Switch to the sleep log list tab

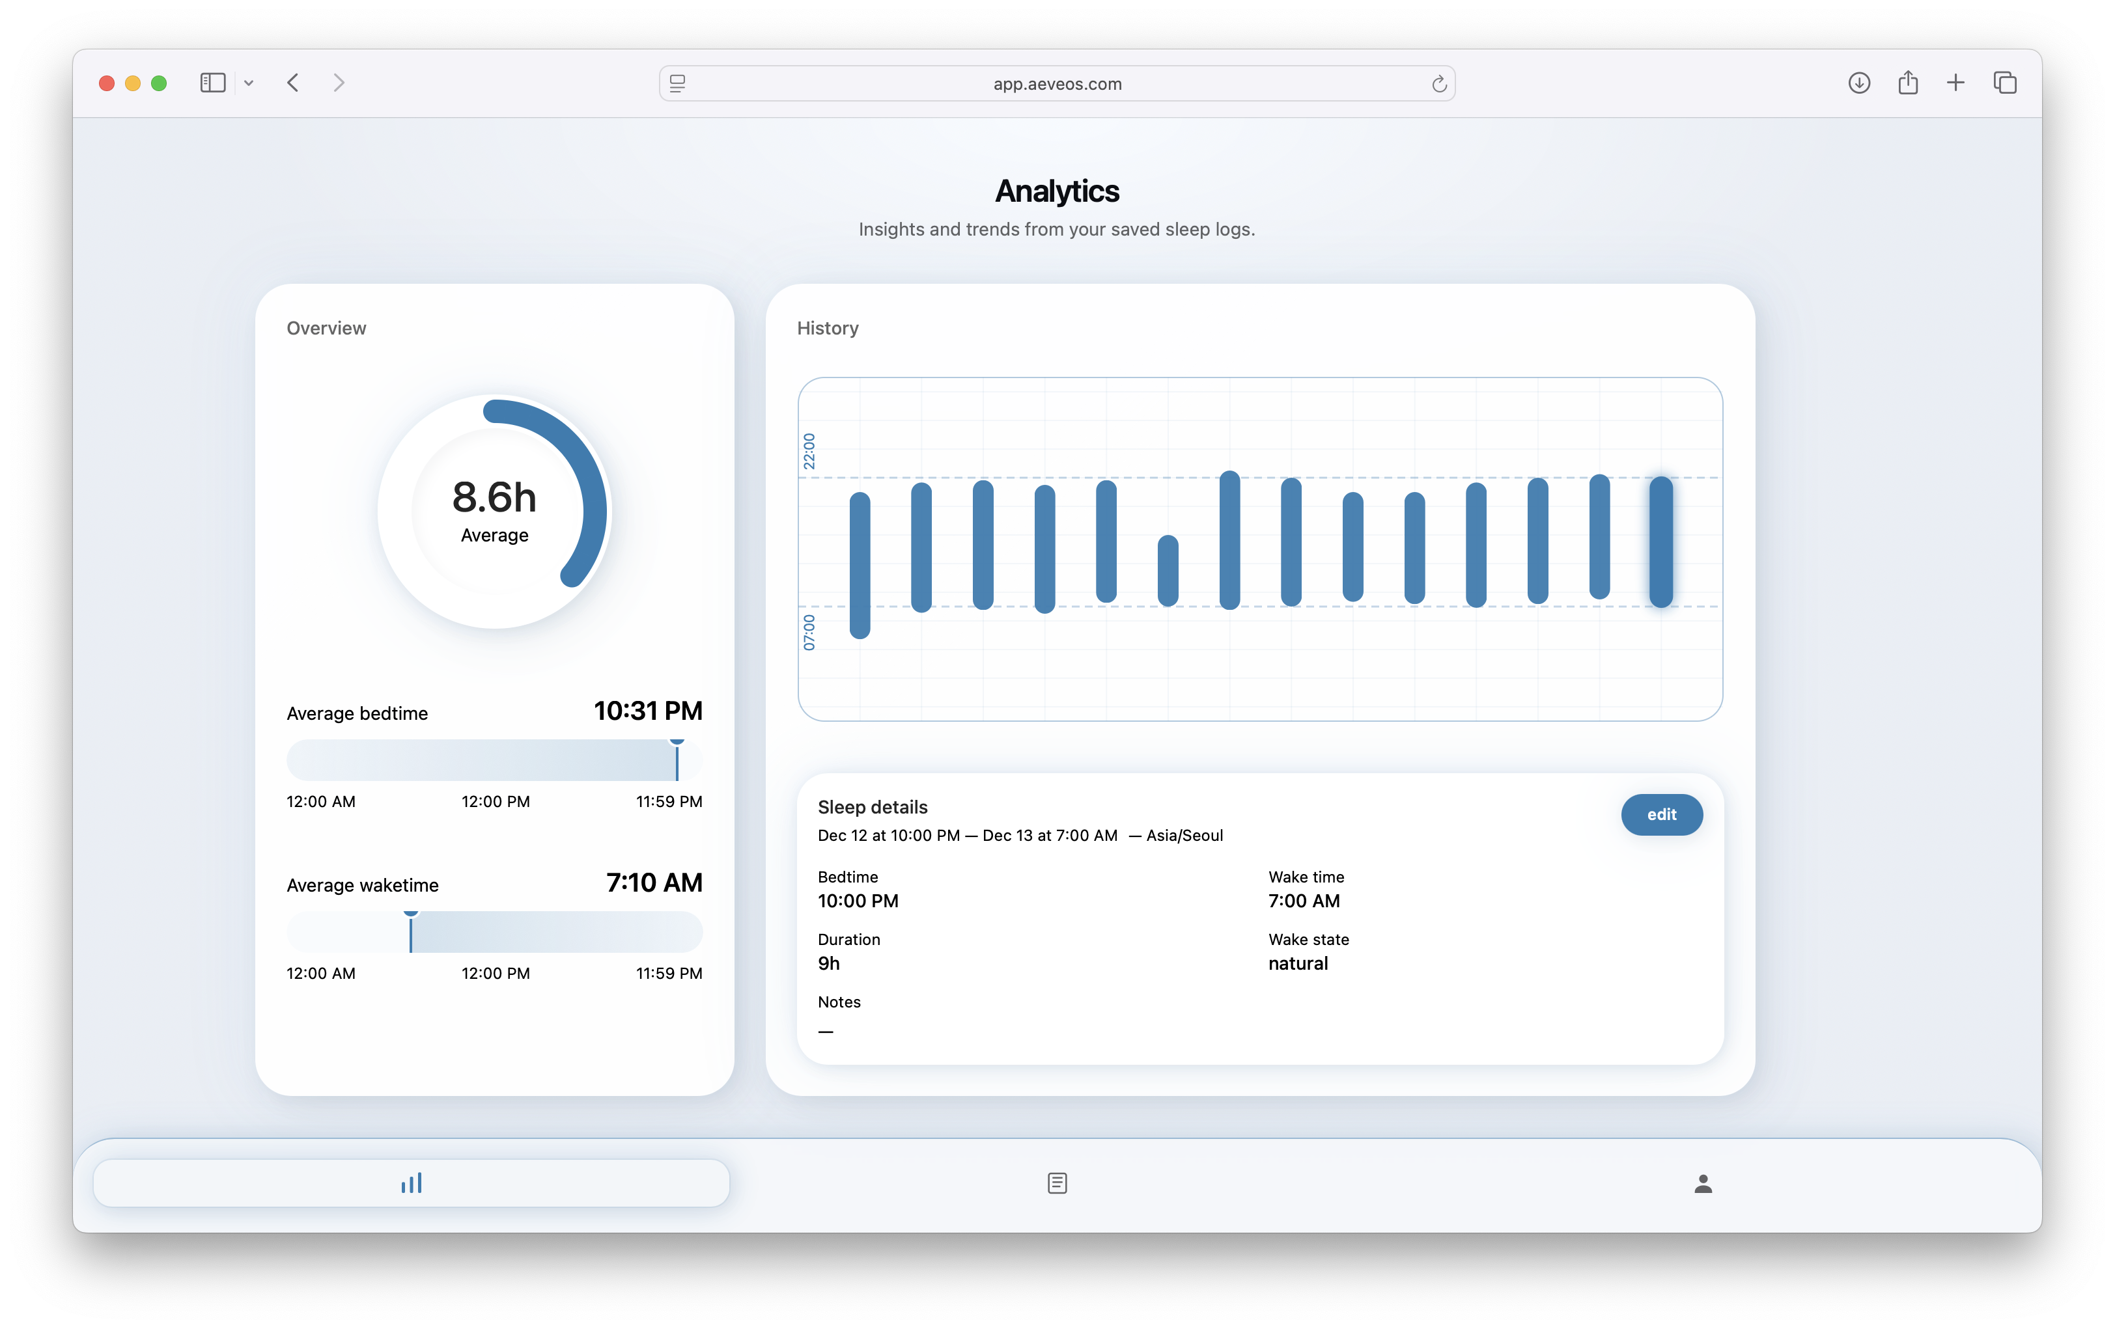pyautogui.click(x=1057, y=1183)
